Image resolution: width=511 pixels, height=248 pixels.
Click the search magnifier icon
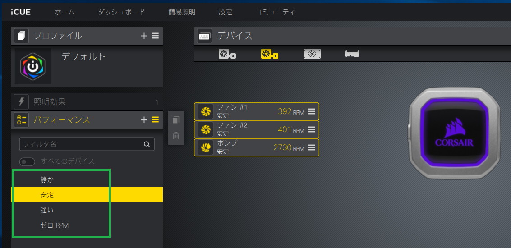(x=147, y=144)
